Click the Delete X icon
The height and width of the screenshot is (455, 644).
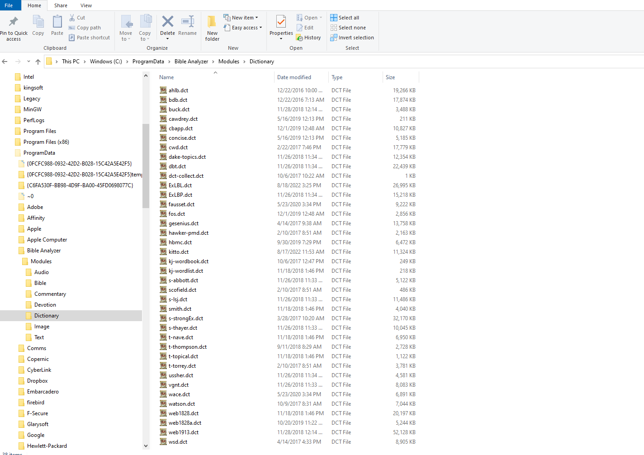click(168, 21)
